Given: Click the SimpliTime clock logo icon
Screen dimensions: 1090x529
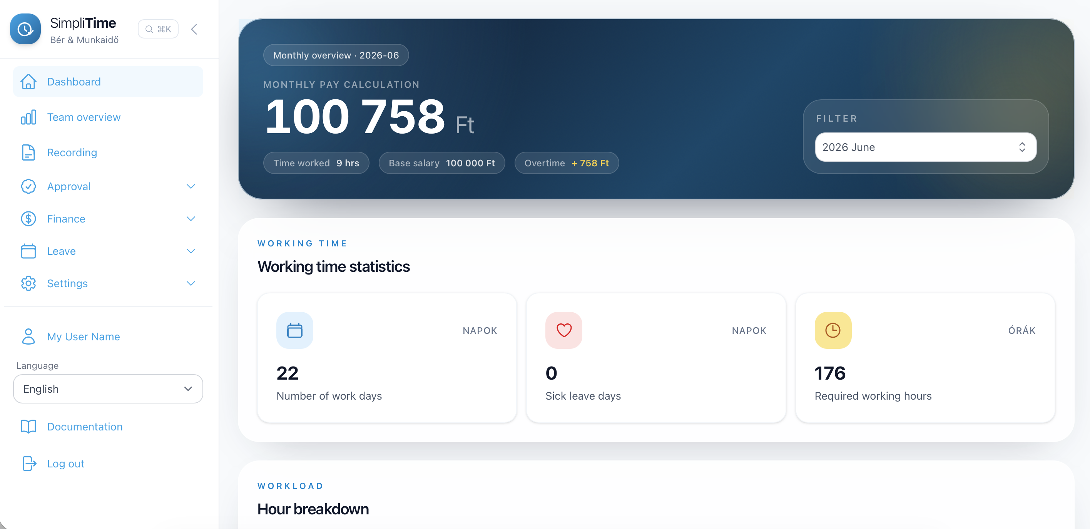Looking at the screenshot, I should point(25,29).
